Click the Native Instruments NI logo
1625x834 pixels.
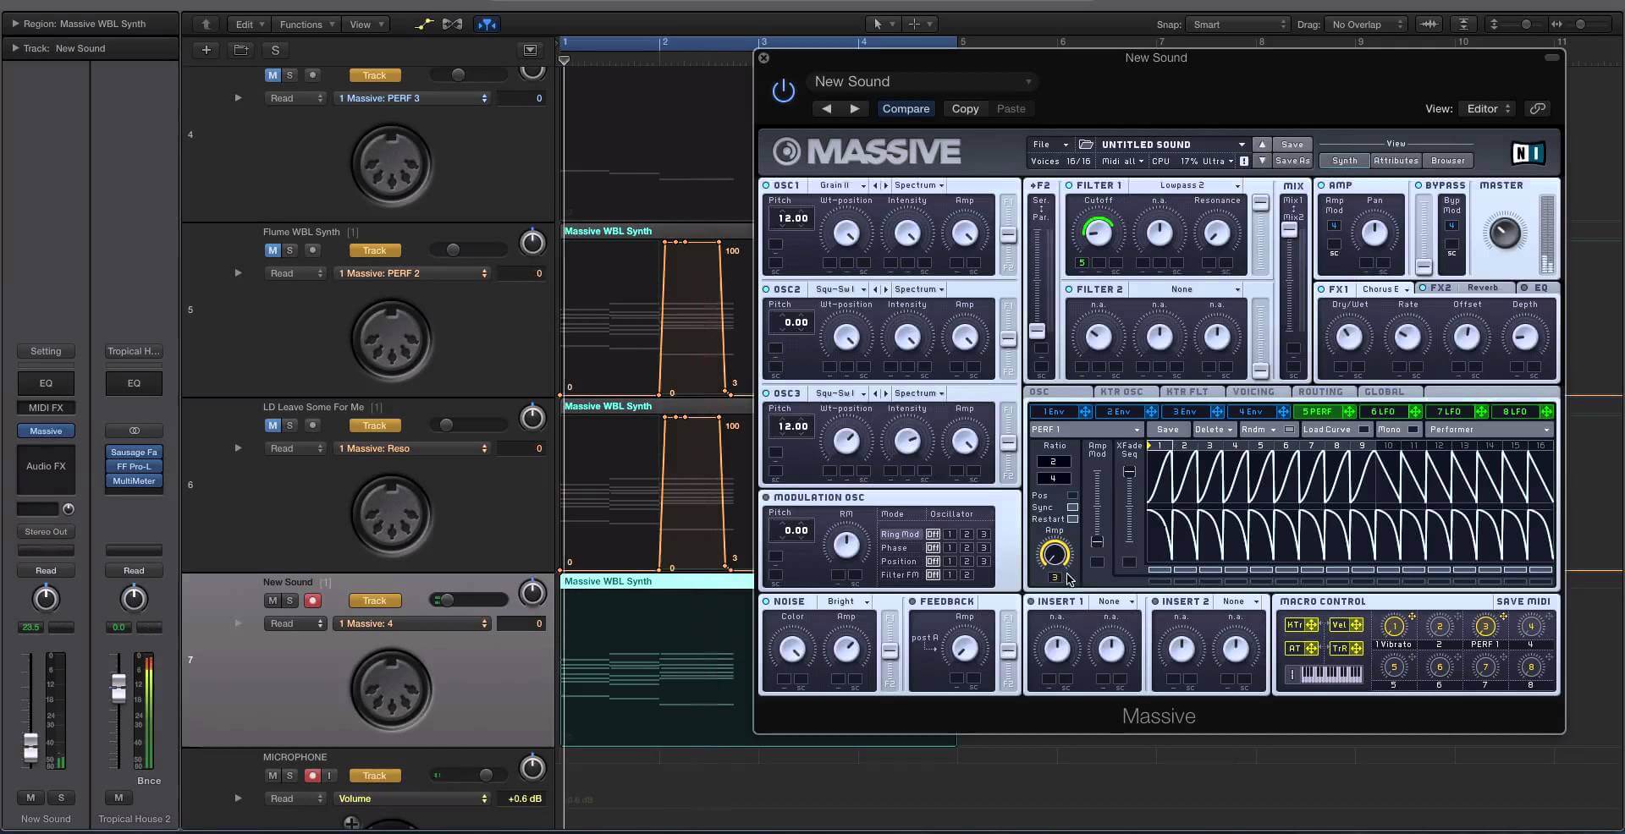[1529, 153]
